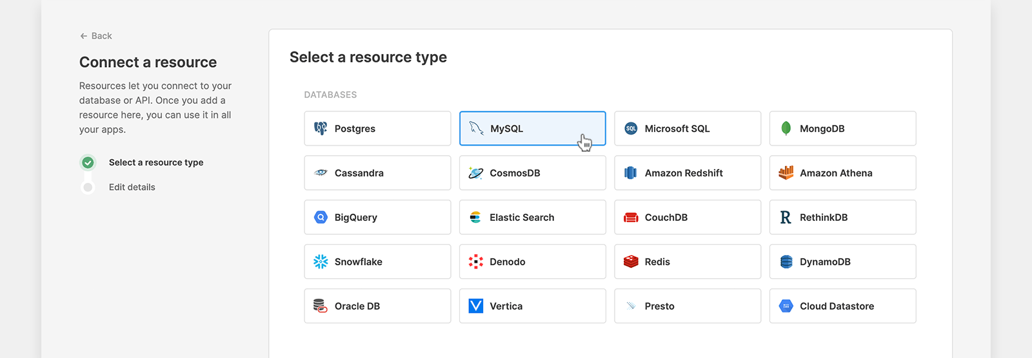Select the Cloud Datastore resource

[x=842, y=306]
